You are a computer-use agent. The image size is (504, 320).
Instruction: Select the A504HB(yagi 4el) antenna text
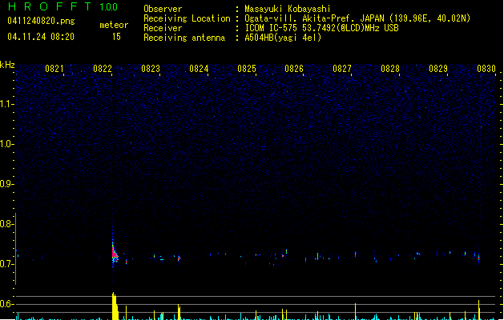[x=283, y=38]
